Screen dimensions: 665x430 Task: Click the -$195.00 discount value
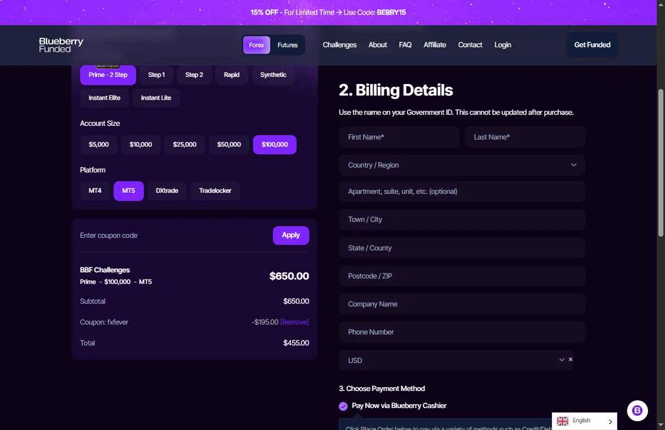coord(265,322)
